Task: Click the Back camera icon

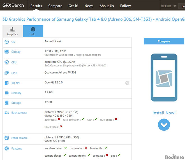Action: pyautogui.click(x=7, y=113)
